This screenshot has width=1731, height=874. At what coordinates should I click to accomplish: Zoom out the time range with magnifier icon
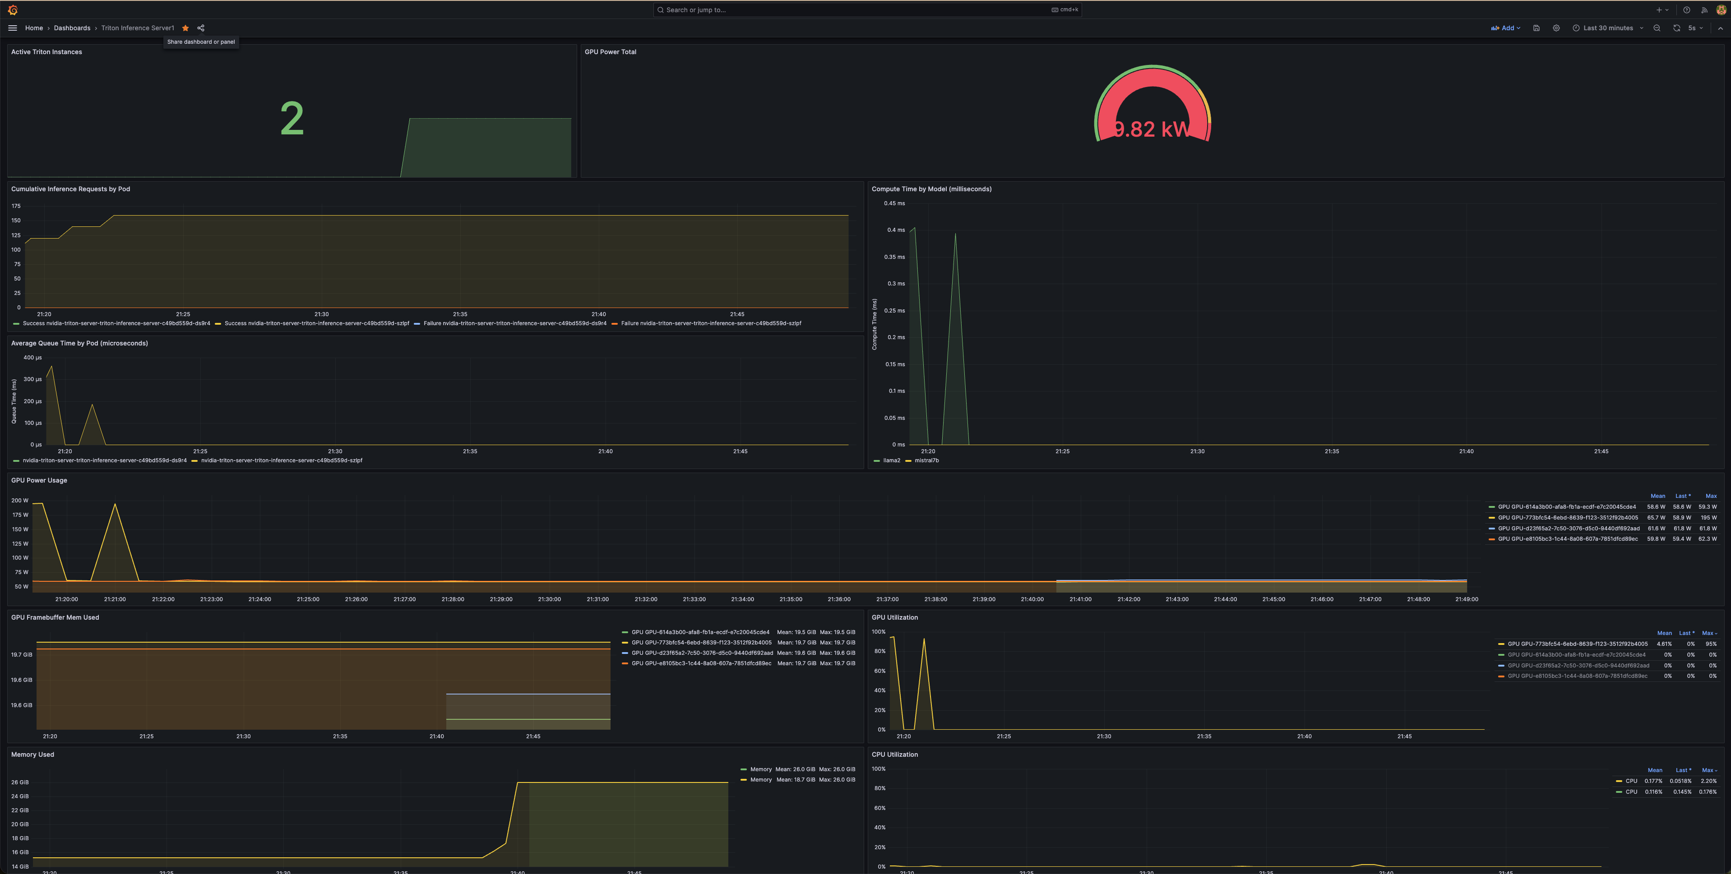pyautogui.click(x=1657, y=28)
